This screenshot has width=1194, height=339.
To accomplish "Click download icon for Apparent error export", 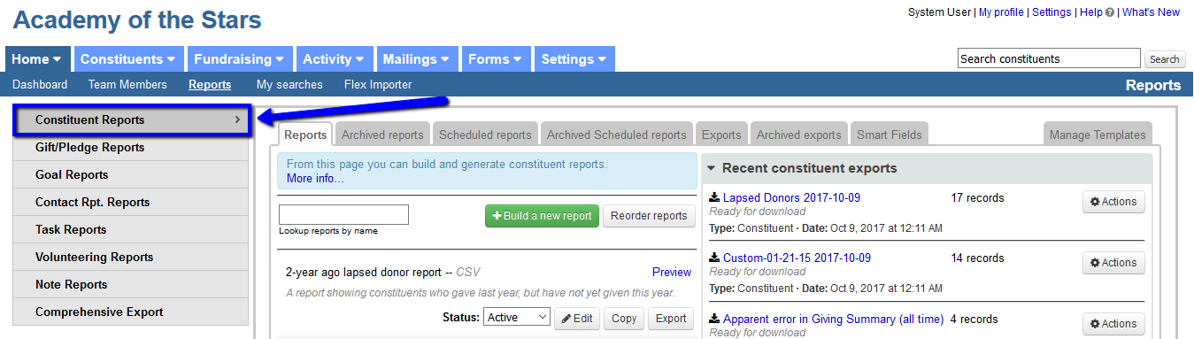I will [x=715, y=319].
